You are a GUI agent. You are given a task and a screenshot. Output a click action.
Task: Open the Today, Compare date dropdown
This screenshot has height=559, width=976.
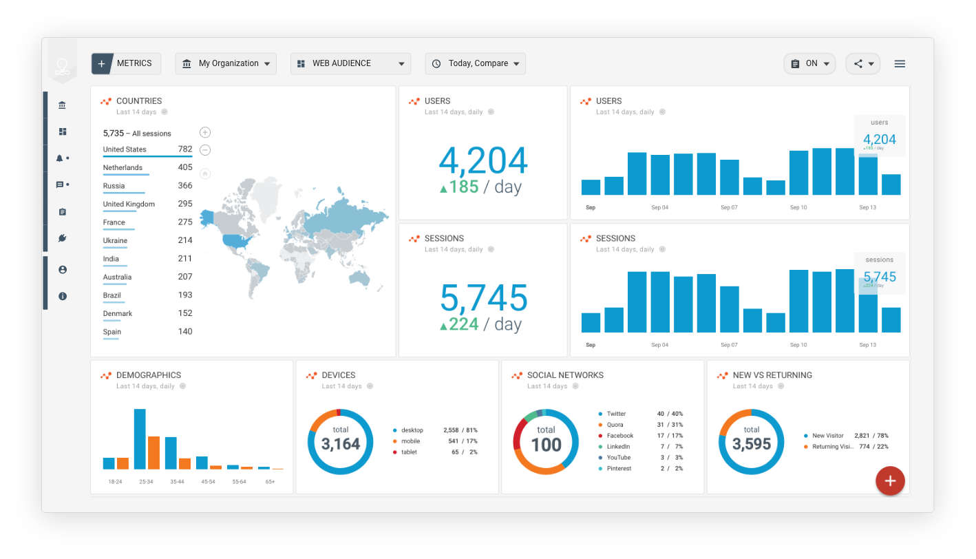pos(475,63)
